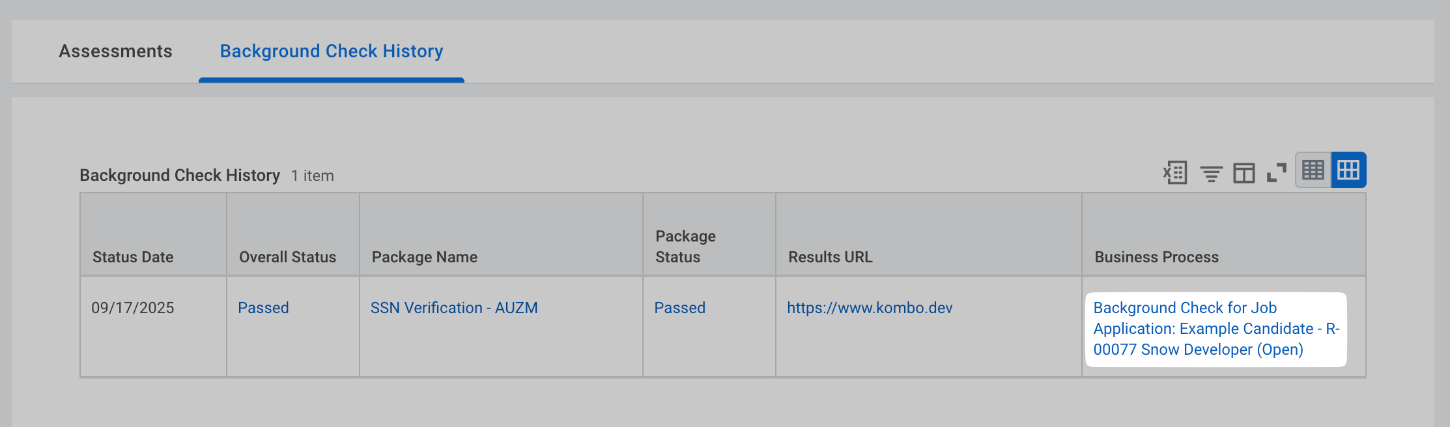
Task: Open SSN Verification - AUZM package link
Action: pos(454,308)
